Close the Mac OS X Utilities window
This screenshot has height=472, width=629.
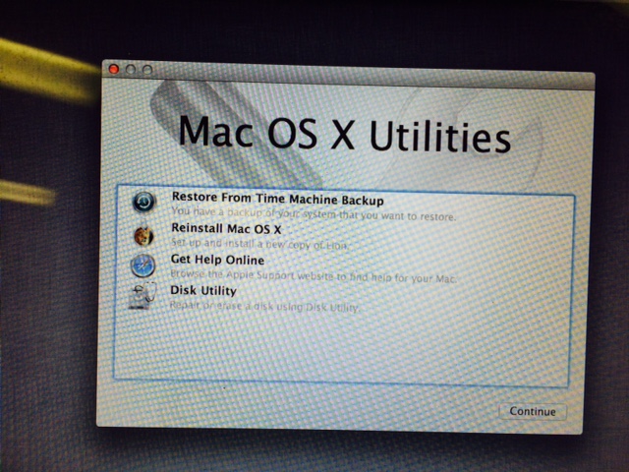point(114,69)
